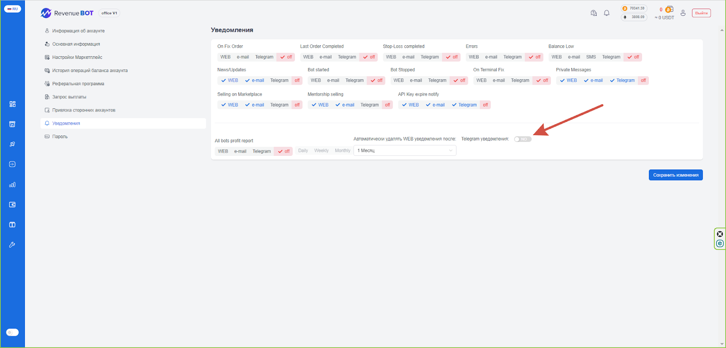The image size is (726, 348).
Task: Open the wallet icon in left sidebar
Action: pos(12,205)
